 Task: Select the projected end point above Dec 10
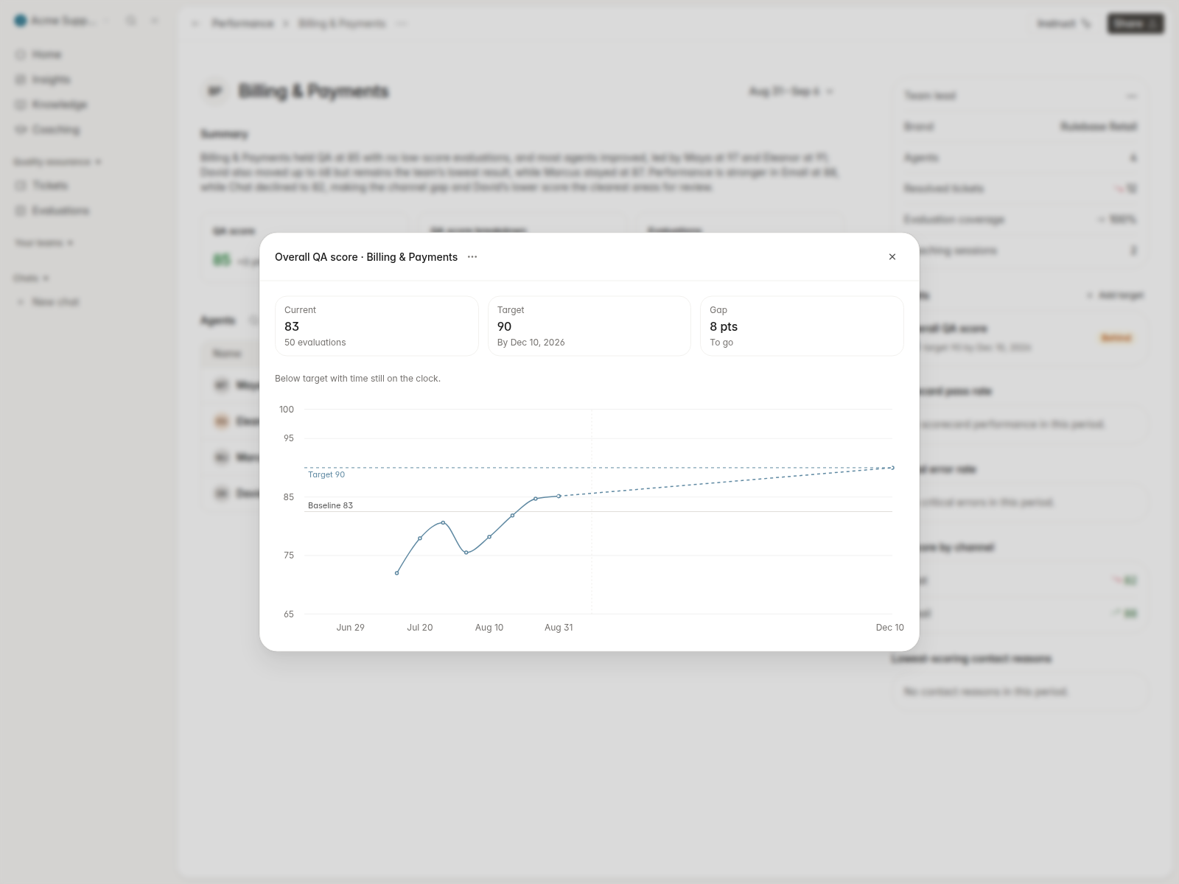892,468
